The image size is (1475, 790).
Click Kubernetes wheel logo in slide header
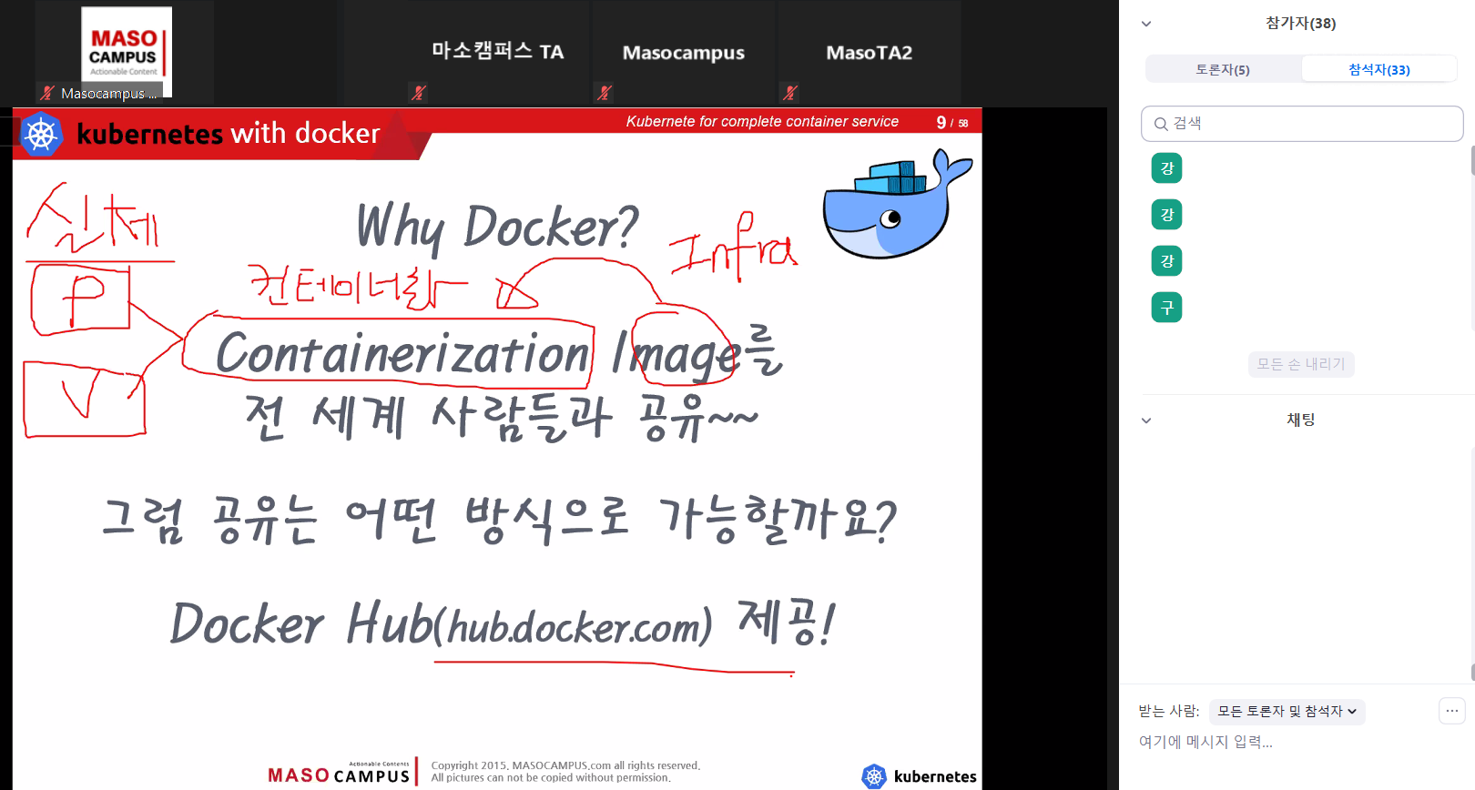coord(41,135)
